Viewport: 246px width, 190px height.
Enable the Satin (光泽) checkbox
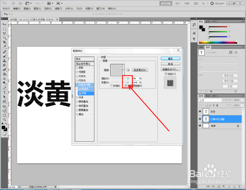tap(77, 97)
